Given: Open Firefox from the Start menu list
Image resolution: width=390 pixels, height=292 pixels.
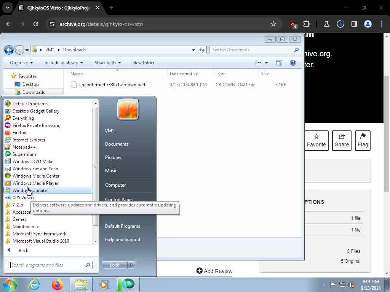Looking at the screenshot, I should (19, 133).
